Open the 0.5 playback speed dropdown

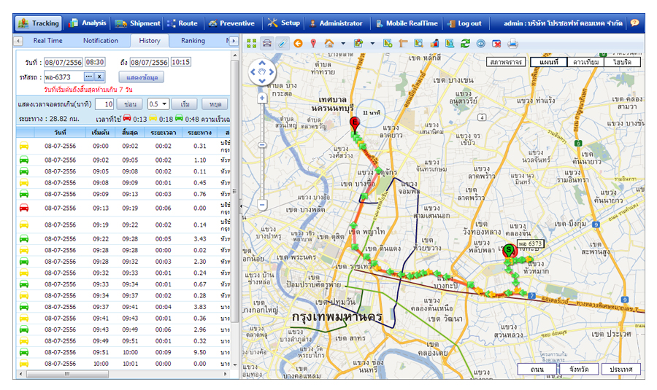click(158, 104)
